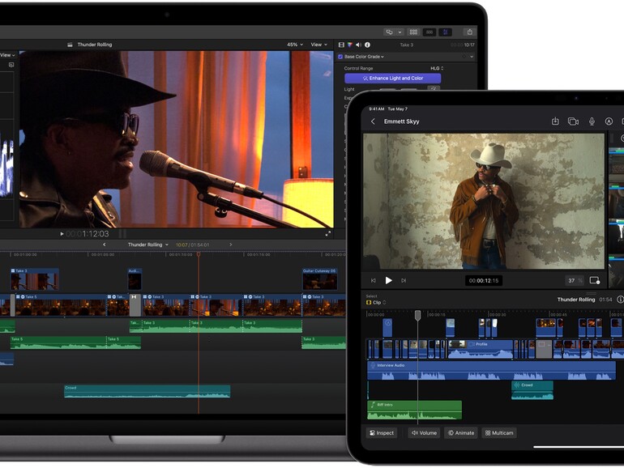Open the iPad Volume tab

point(424,433)
